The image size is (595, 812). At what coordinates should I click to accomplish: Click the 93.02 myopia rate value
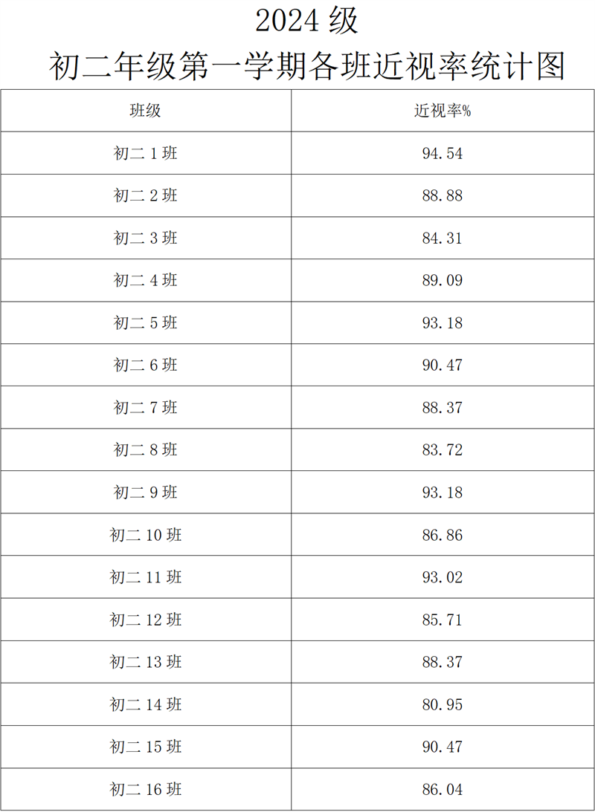[443, 577]
